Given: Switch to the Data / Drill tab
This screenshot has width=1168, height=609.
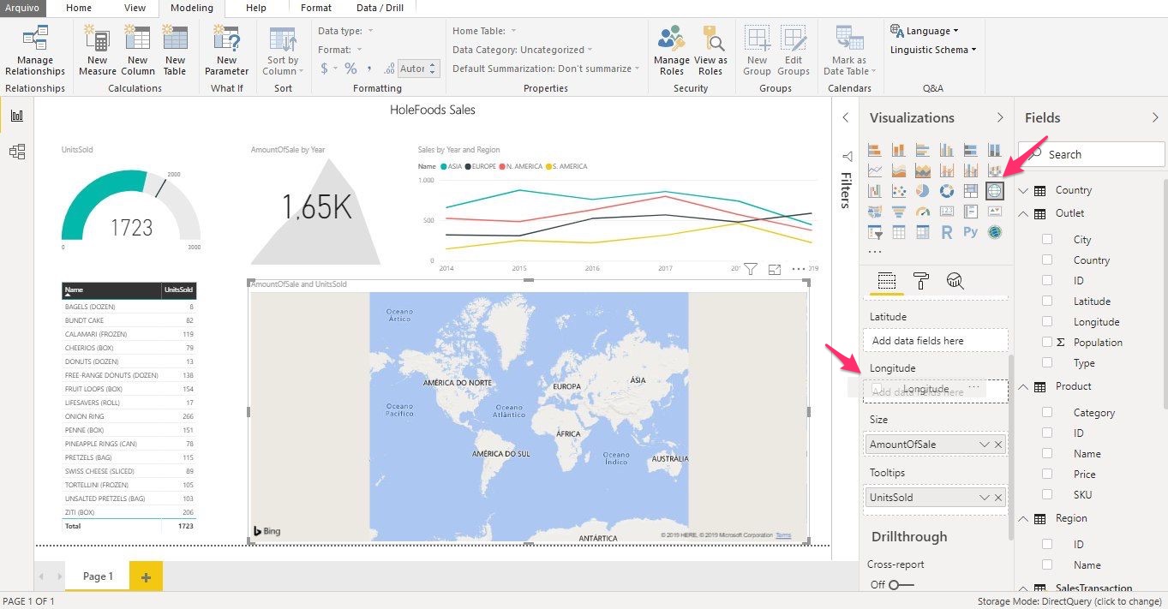Looking at the screenshot, I should pyautogui.click(x=380, y=8).
